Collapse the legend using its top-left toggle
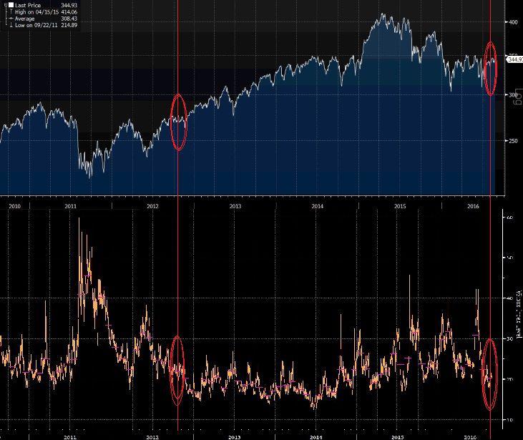 [x=5, y=4]
